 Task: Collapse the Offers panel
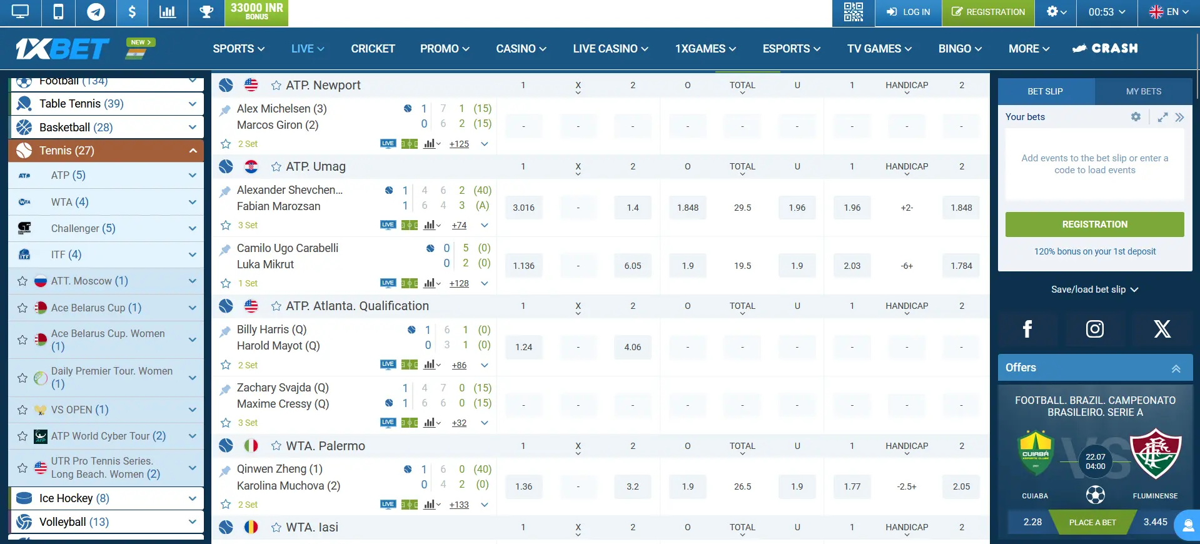tap(1176, 368)
